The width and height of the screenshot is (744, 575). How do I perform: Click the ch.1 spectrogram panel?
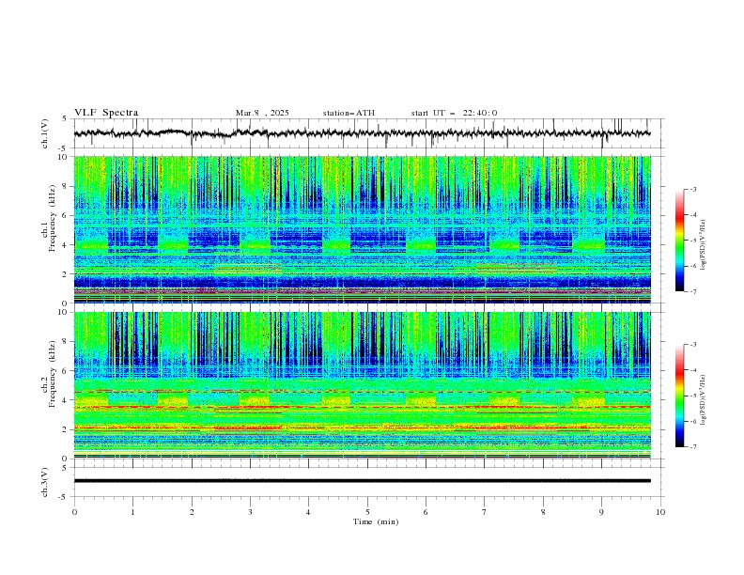click(x=363, y=229)
